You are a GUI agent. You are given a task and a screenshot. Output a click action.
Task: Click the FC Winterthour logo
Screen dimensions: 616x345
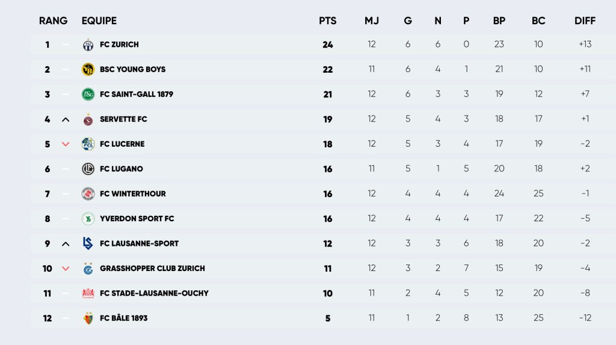(x=88, y=194)
